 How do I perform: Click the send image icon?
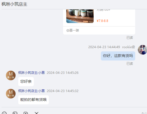[x=15, y=113]
